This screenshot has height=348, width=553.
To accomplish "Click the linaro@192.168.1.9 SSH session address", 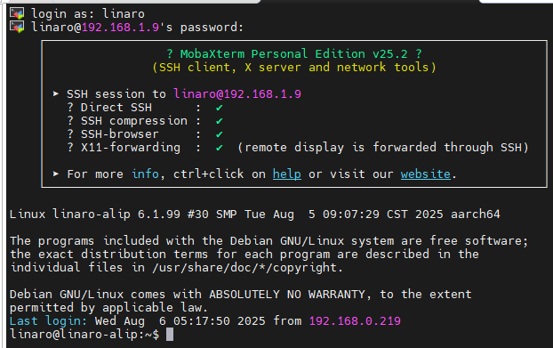I will [x=237, y=93].
